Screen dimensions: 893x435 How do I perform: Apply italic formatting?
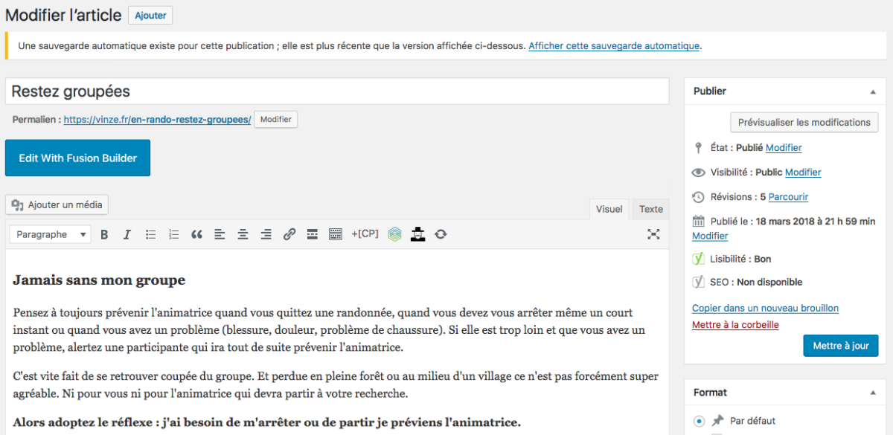click(127, 234)
